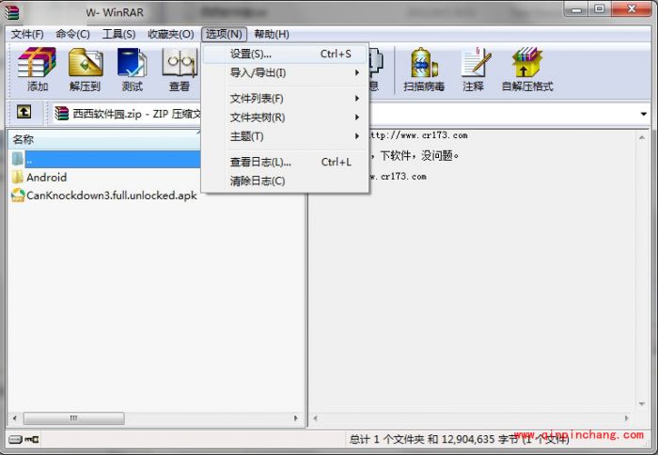This screenshot has height=455, width=658.
Task: Click the archive icon in address bar
Action: [62, 114]
